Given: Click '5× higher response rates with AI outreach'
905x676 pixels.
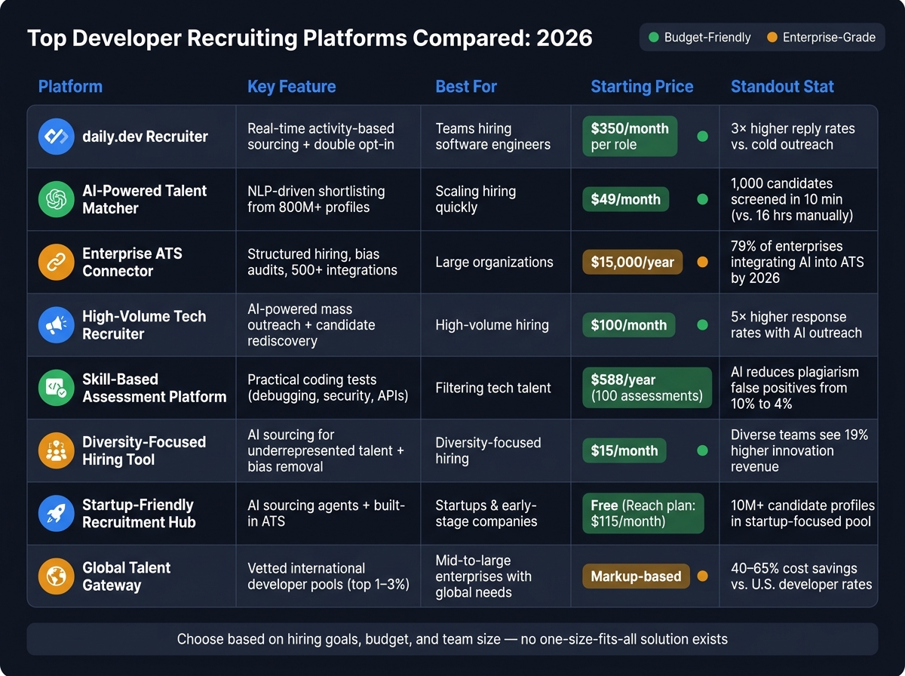Looking at the screenshot, I should 796,325.
